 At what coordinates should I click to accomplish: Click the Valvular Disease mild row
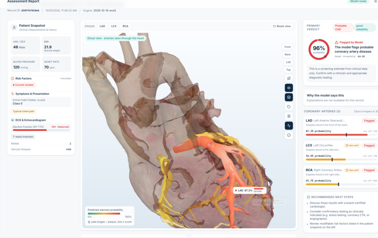(x=41, y=149)
